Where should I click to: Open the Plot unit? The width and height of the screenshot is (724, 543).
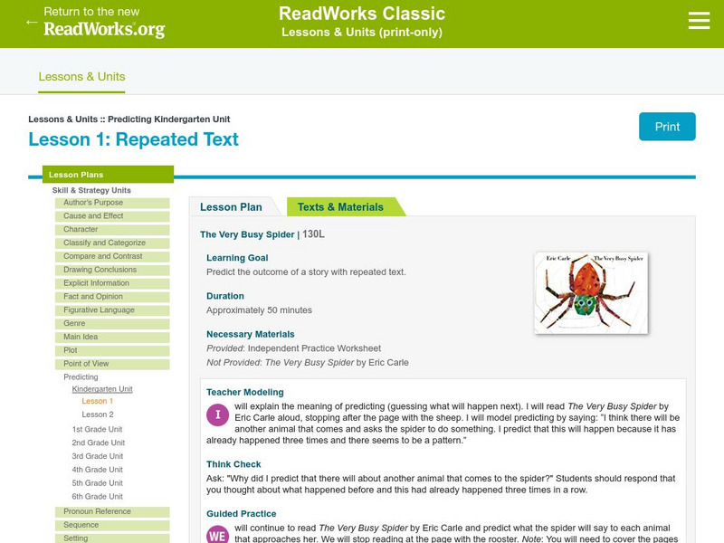pos(112,350)
